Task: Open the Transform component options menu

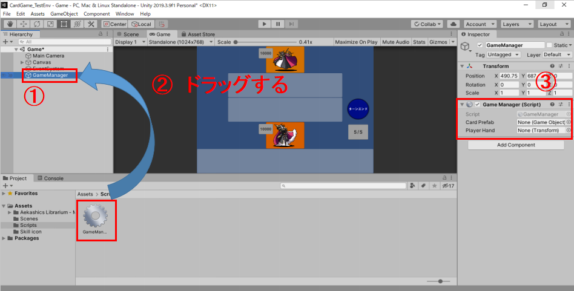Action: click(x=569, y=66)
